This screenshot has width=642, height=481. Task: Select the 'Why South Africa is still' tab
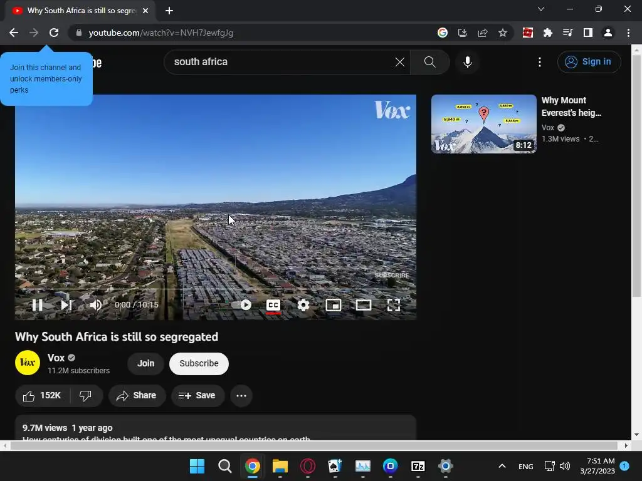click(x=80, y=11)
